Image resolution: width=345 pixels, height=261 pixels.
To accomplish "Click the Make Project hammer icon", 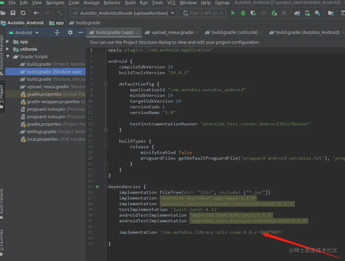I will pos(60,13).
